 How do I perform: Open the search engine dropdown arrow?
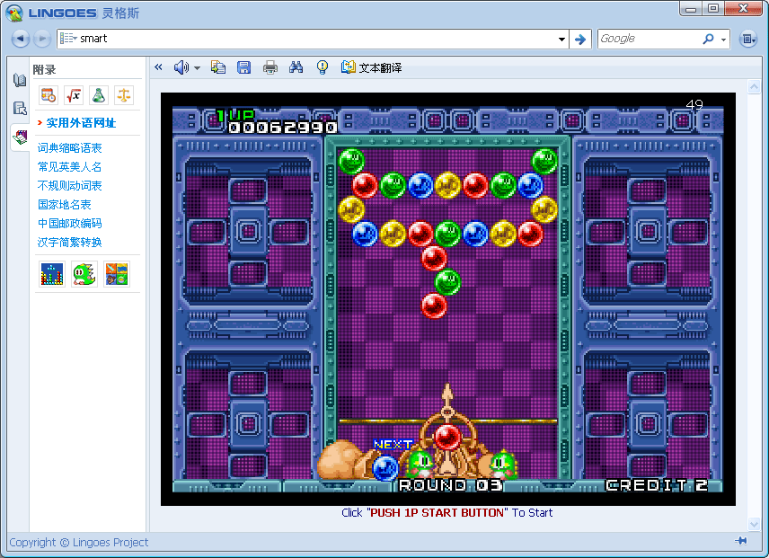(x=723, y=40)
